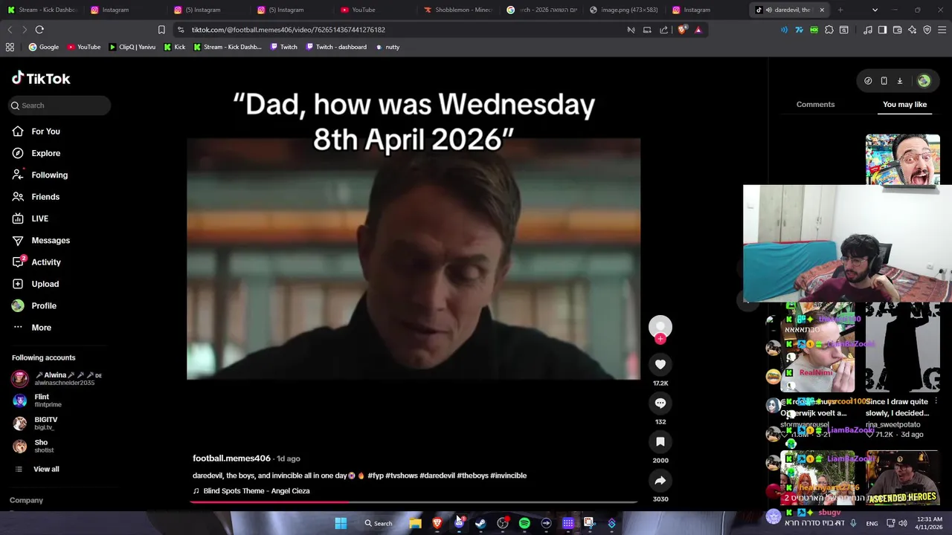Open the nutty bookmark

click(x=387, y=47)
